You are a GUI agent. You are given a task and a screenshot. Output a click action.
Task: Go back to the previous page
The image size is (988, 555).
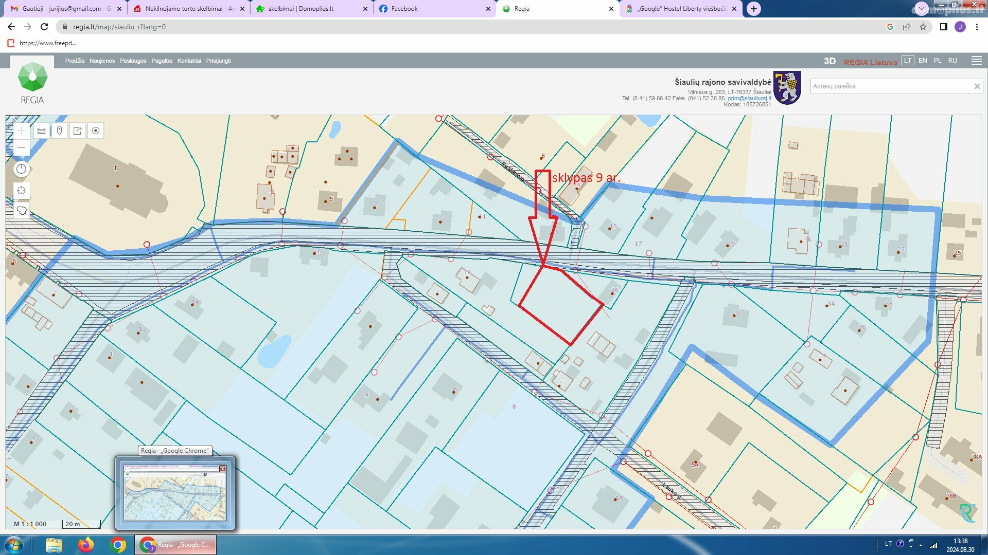pos(11,27)
